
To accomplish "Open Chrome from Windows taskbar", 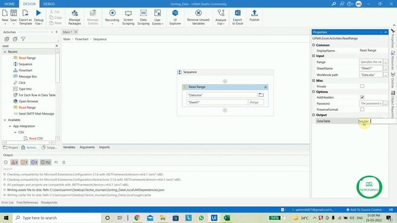I will pos(137,217).
